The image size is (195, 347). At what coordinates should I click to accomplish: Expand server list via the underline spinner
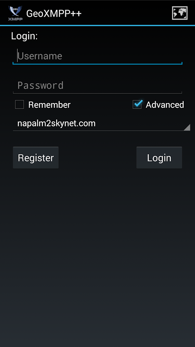click(101, 131)
